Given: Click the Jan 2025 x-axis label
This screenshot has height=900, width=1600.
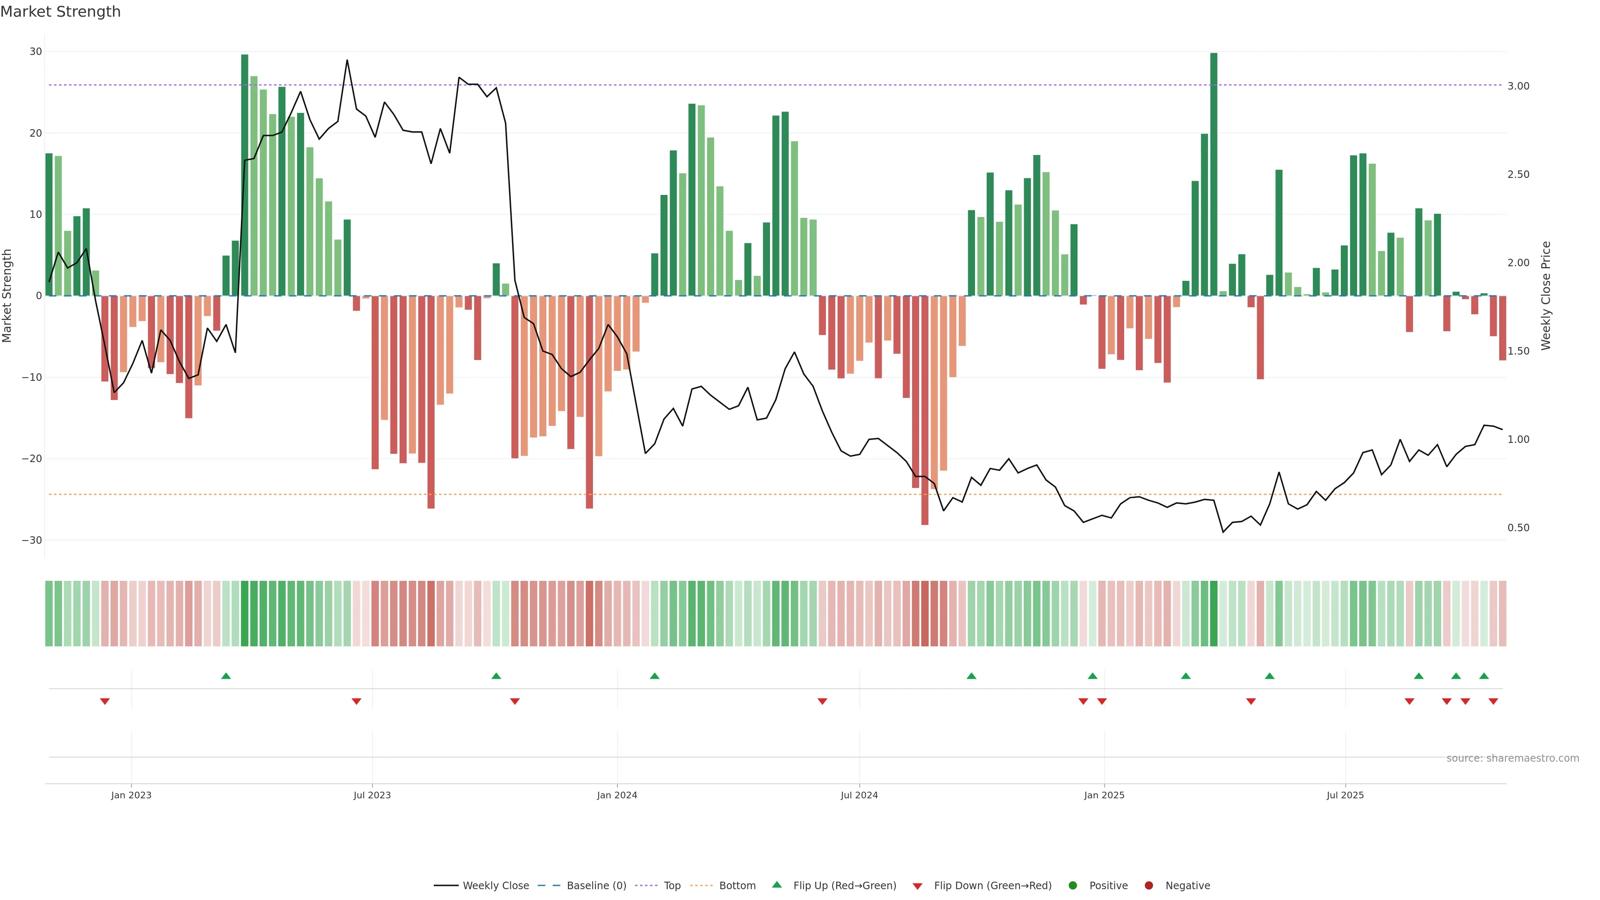Looking at the screenshot, I should [x=1104, y=795].
